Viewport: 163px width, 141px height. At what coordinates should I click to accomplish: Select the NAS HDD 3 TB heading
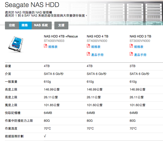point(140,36)
